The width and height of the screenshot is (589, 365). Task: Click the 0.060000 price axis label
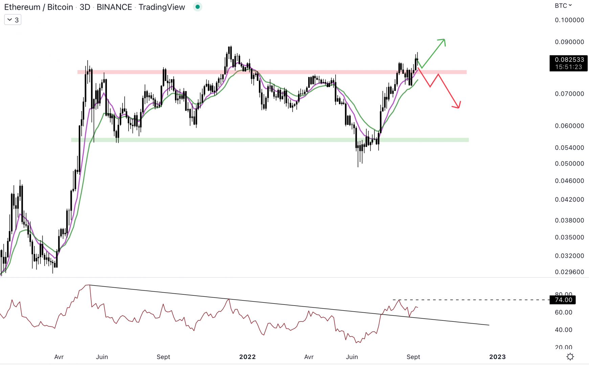click(x=569, y=126)
